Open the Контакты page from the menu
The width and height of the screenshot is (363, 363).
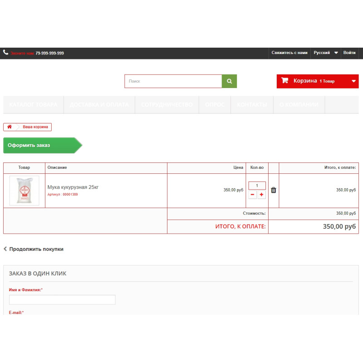pyautogui.click(x=252, y=104)
